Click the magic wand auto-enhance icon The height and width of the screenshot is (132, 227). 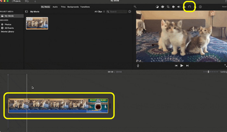coord(135,7)
